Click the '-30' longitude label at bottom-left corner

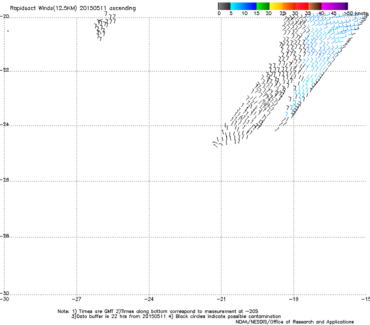[x=4, y=299]
